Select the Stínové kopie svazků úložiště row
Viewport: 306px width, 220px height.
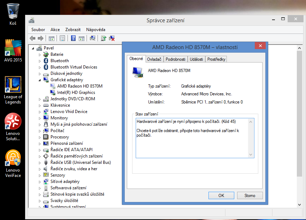point(77,194)
